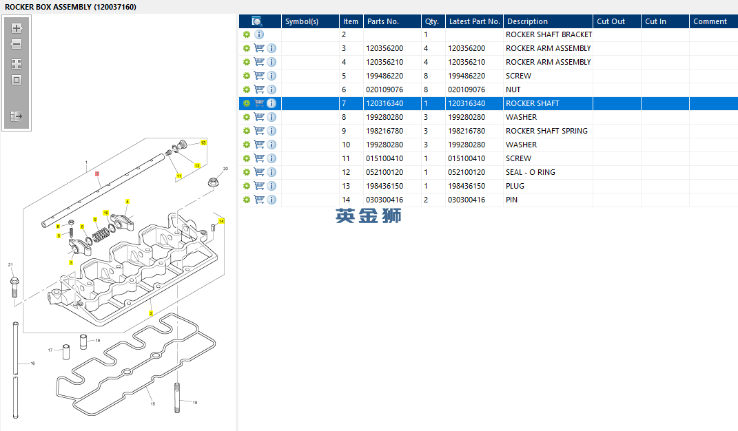Click the four-squares grid view icon
The height and width of the screenshot is (431, 738).
point(17,63)
